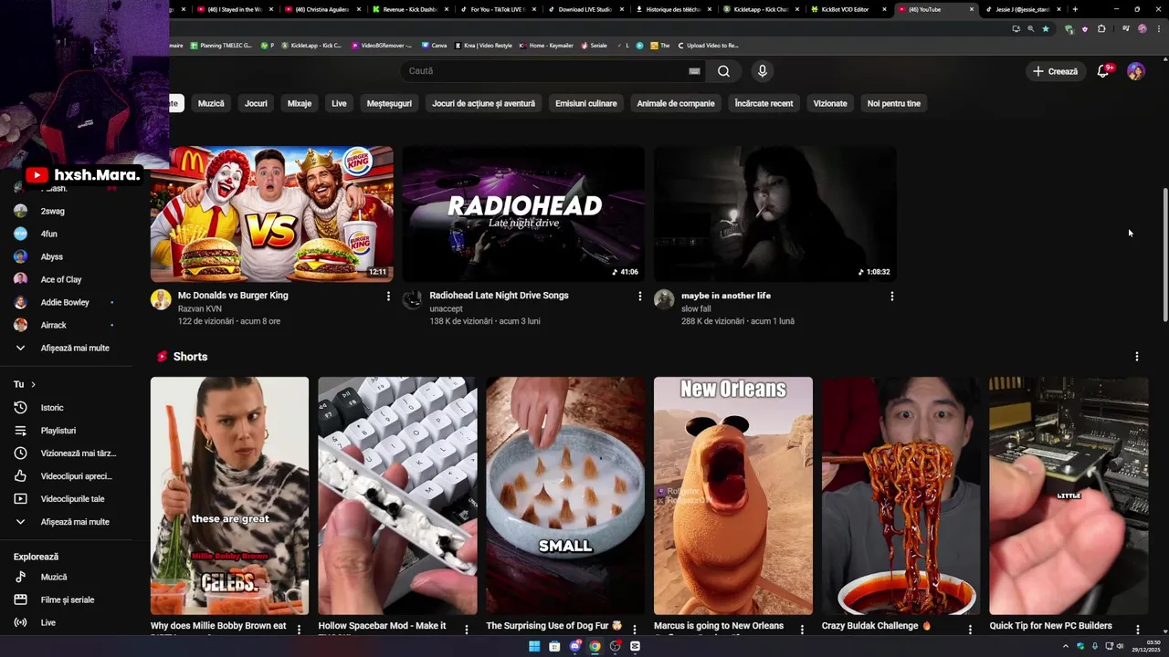
Task: Expand the Tu section chevron
Action: (33, 384)
